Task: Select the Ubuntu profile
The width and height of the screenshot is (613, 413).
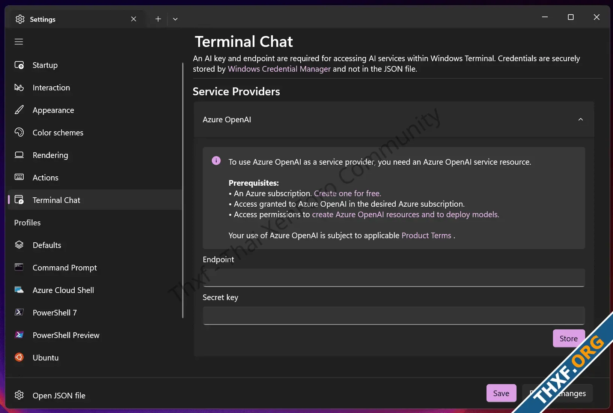Action: (x=95, y=357)
